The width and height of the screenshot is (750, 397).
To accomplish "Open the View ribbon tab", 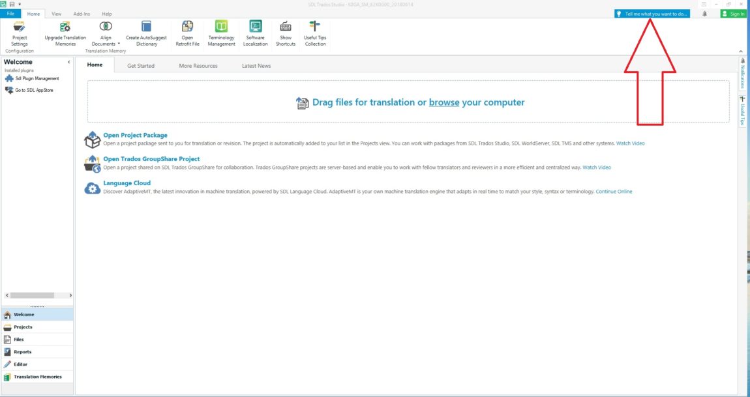I will 57,14.
